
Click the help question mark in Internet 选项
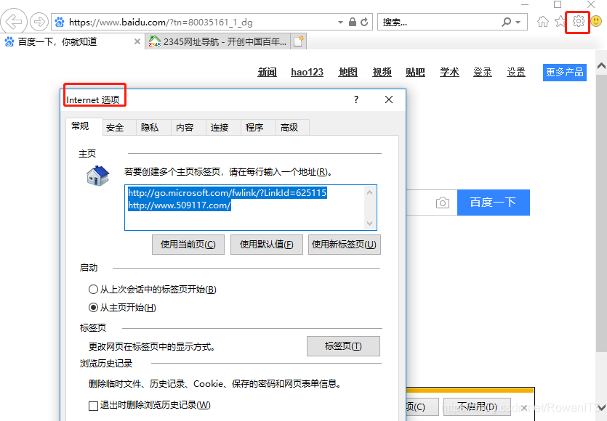tap(356, 99)
